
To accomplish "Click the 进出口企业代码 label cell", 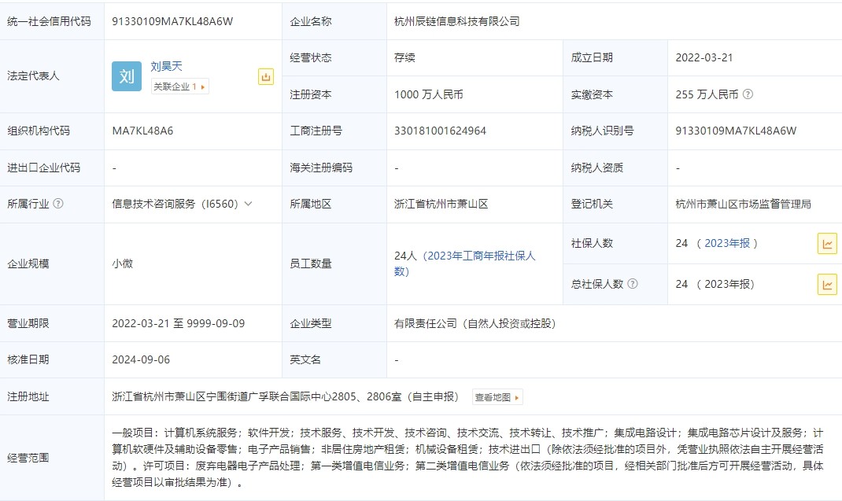I will [52, 168].
